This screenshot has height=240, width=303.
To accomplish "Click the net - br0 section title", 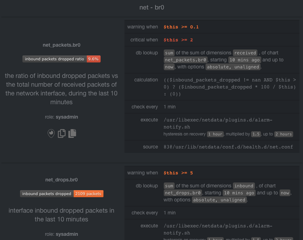I will (152, 7).
